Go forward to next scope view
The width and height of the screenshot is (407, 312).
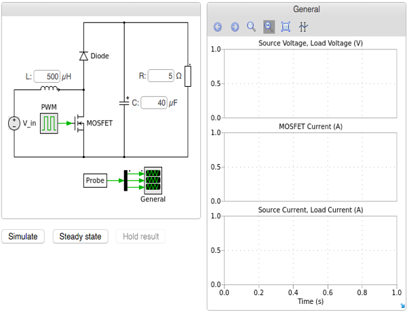pyautogui.click(x=235, y=26)
